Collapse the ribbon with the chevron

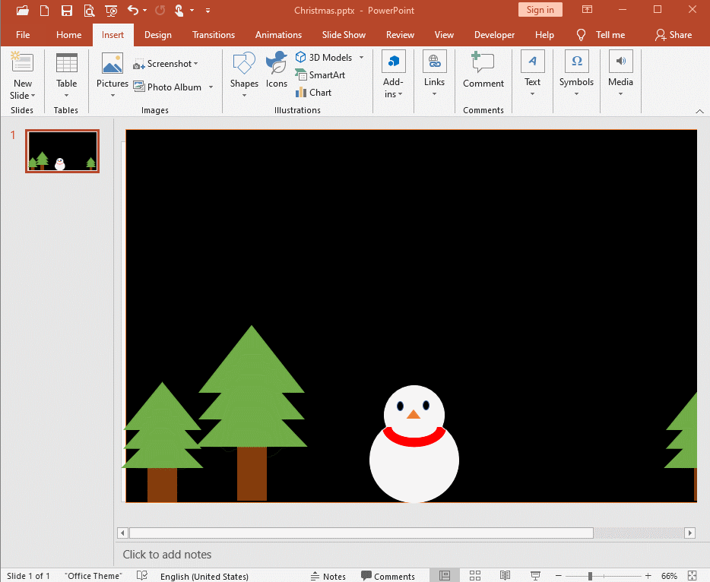click(x=699, y=111)
